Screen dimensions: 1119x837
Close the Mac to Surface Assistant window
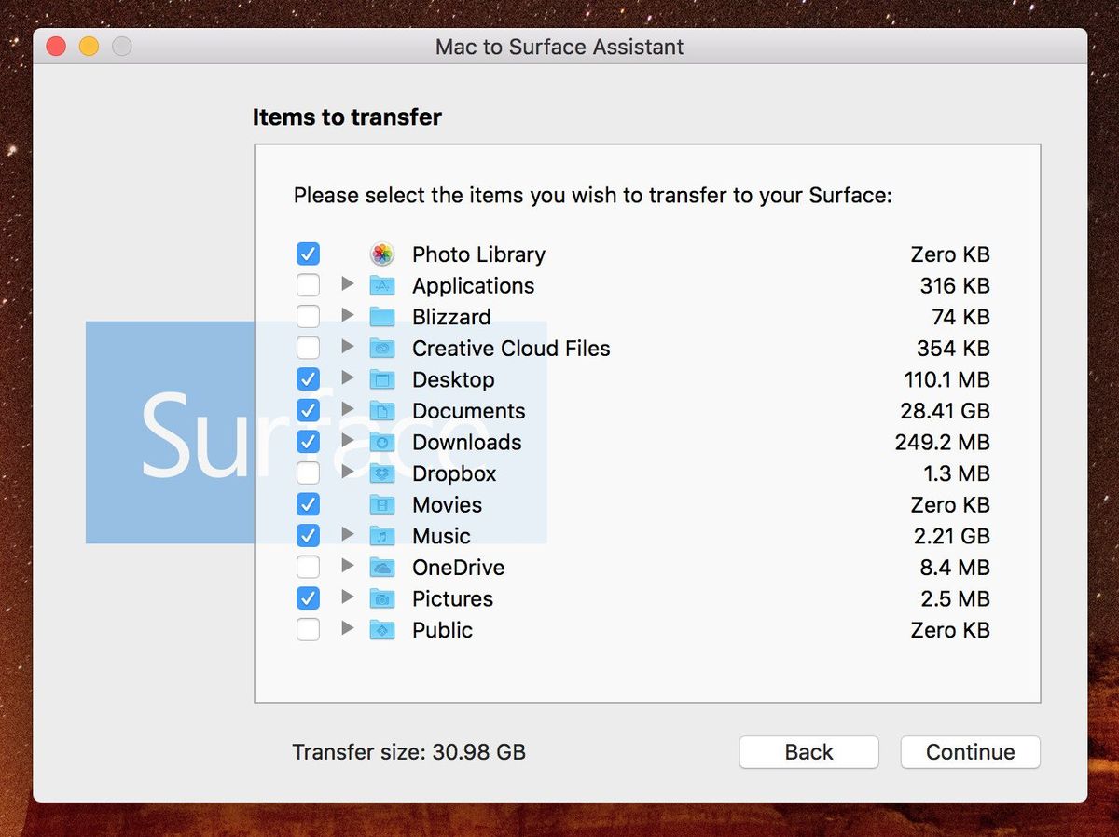(x=56, y=47)
